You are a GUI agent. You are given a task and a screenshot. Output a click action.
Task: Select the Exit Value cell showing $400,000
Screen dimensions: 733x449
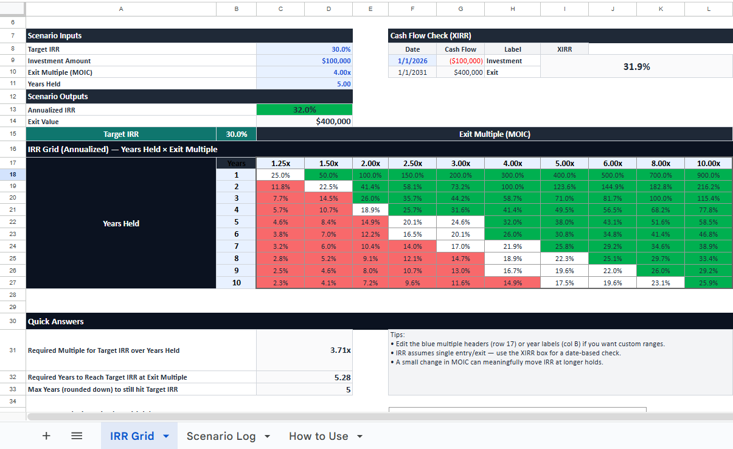click(304, 121)
